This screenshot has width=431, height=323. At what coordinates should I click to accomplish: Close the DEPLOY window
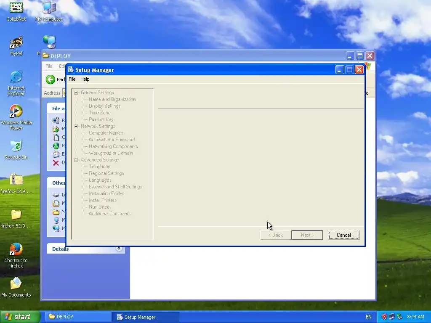coord(370,56)
